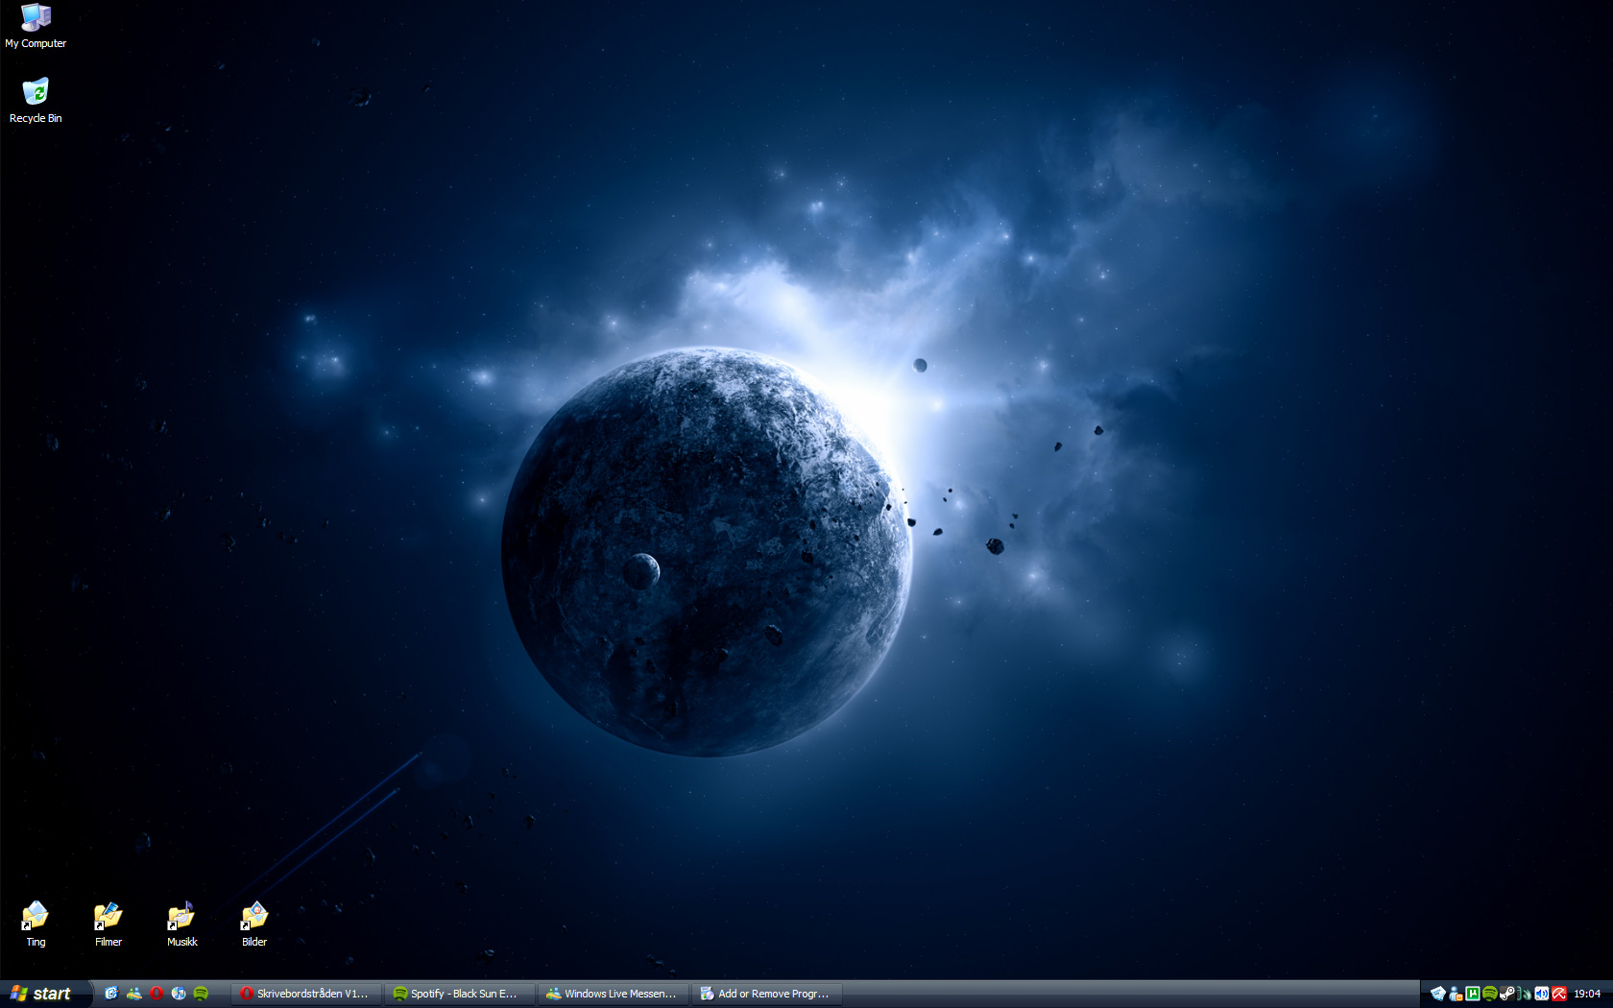Switch to Spotify - Black Sun taskbar window
This screenshot has width=1613, height=1008.
[x=460, y=994]
